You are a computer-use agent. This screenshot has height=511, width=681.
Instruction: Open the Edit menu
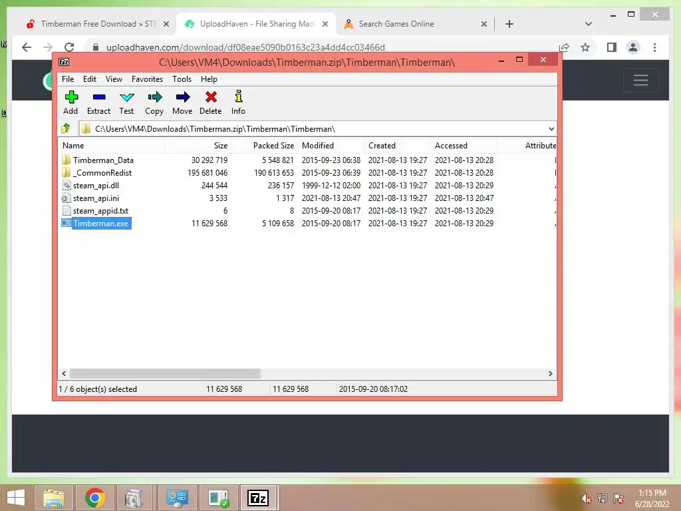click(90, 79)
